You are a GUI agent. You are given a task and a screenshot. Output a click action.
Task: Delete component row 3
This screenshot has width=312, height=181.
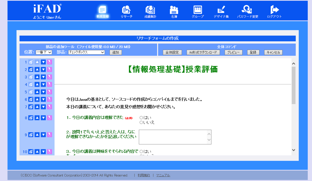click(50, 77)
